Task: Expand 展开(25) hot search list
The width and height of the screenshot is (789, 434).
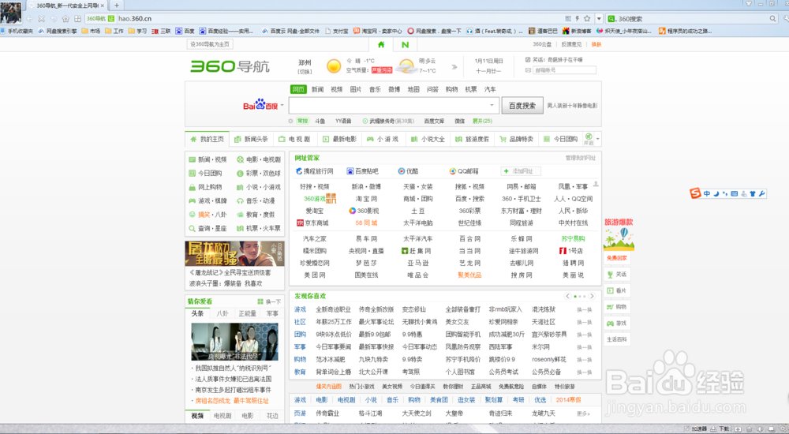Action: click(482, 122)
